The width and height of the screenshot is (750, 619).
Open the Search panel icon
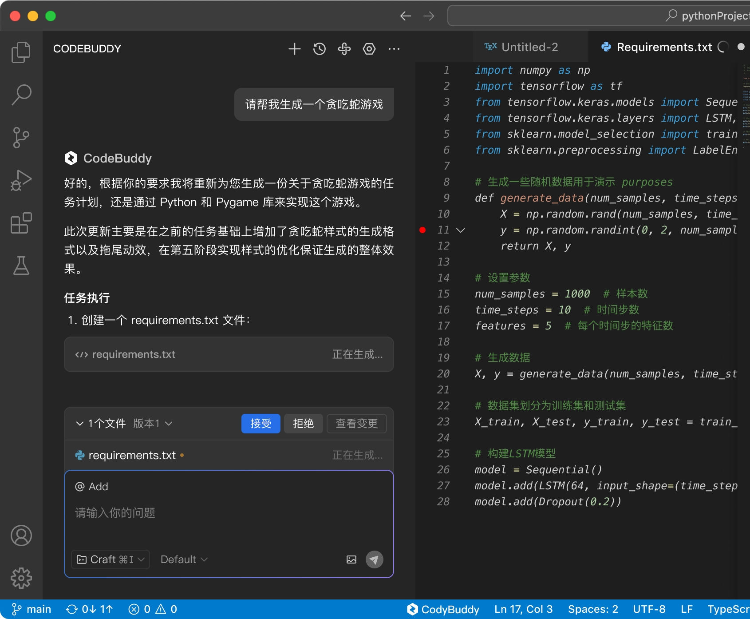click(x=21, y=95)
